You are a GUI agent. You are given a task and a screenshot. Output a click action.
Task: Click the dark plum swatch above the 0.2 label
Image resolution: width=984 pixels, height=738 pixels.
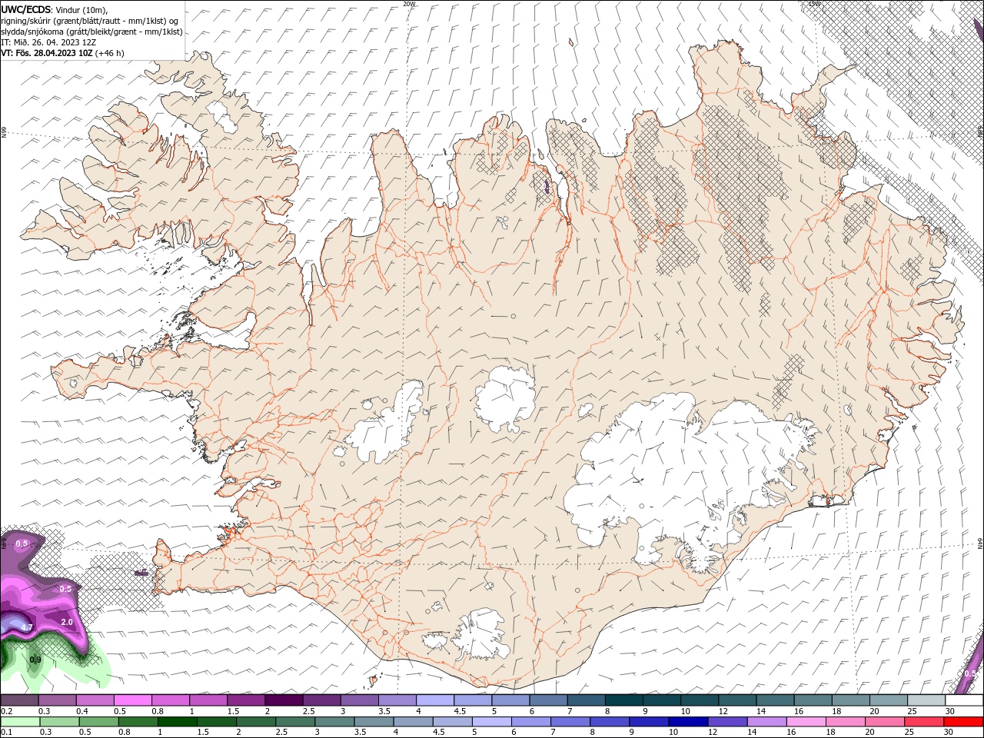point(19,700)
